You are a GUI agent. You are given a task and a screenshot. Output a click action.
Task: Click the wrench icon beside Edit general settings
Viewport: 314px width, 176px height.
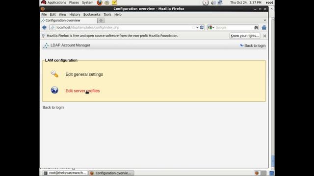pyautogui.click(x=54, y=74)
